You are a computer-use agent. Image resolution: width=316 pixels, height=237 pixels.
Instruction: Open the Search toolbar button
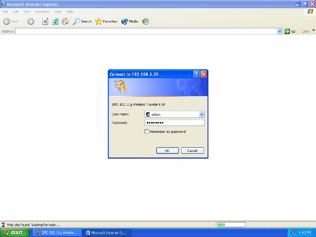coord(82,21)
